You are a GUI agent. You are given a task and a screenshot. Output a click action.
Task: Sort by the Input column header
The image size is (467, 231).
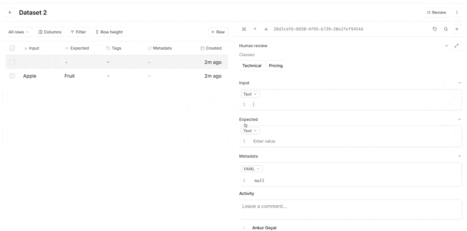coord(32,48)
